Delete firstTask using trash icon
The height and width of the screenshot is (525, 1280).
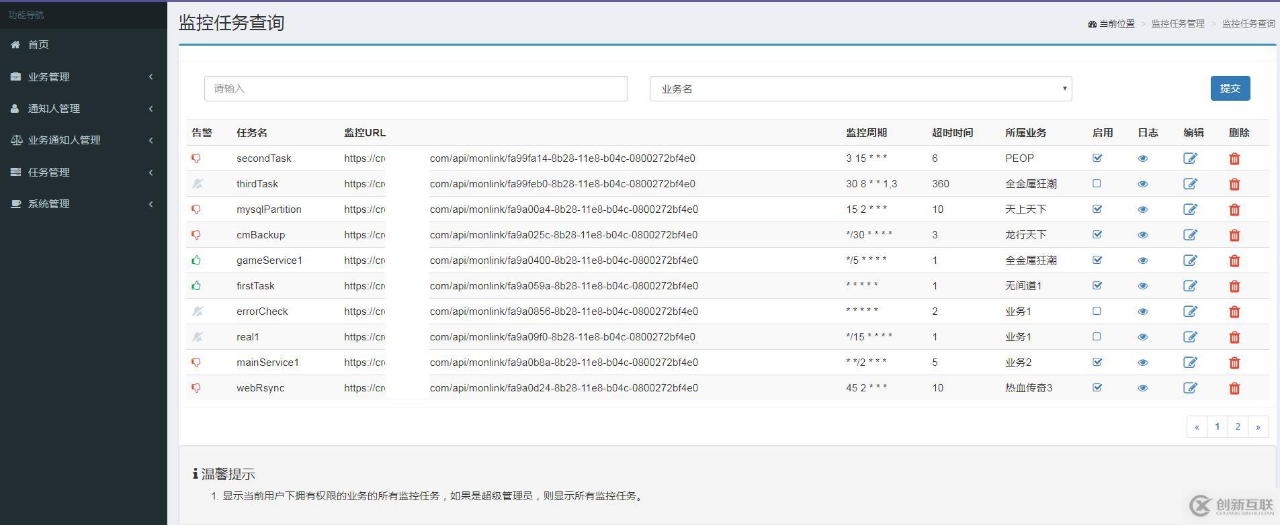coord(1234,286)
